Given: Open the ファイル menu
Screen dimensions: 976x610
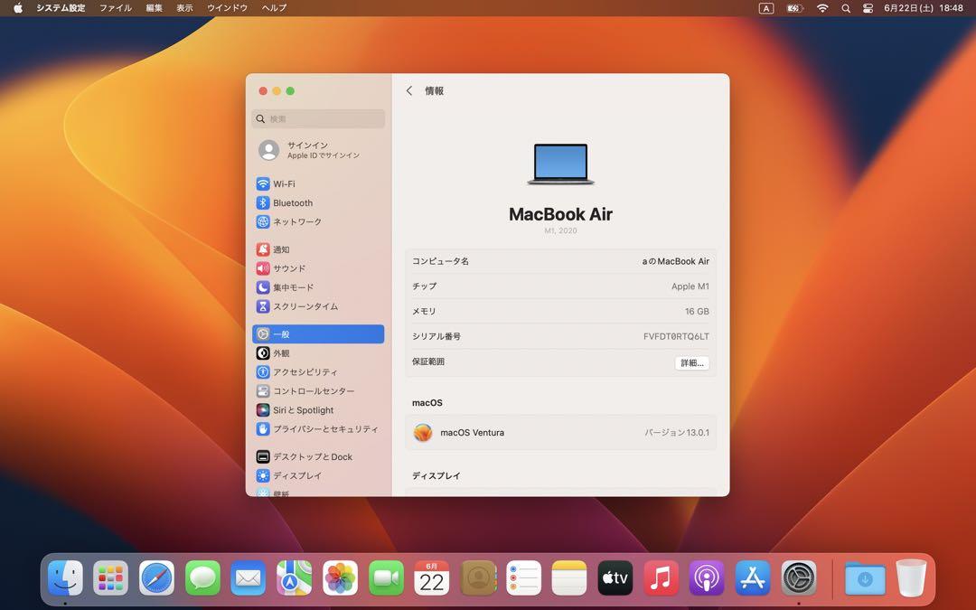Looking at the screenshot, I should pos(116,8).
